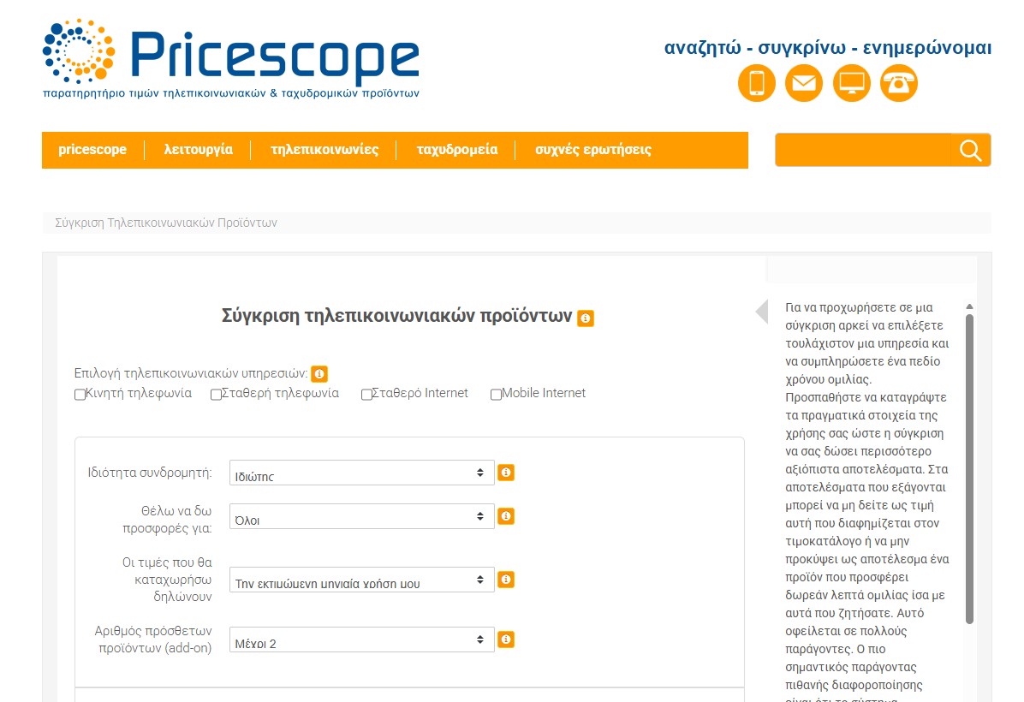The image size is (1024, 702).
Task: Click info icon beside Μέχρι 2 dropdown
Action: click(x=506, y=640)
